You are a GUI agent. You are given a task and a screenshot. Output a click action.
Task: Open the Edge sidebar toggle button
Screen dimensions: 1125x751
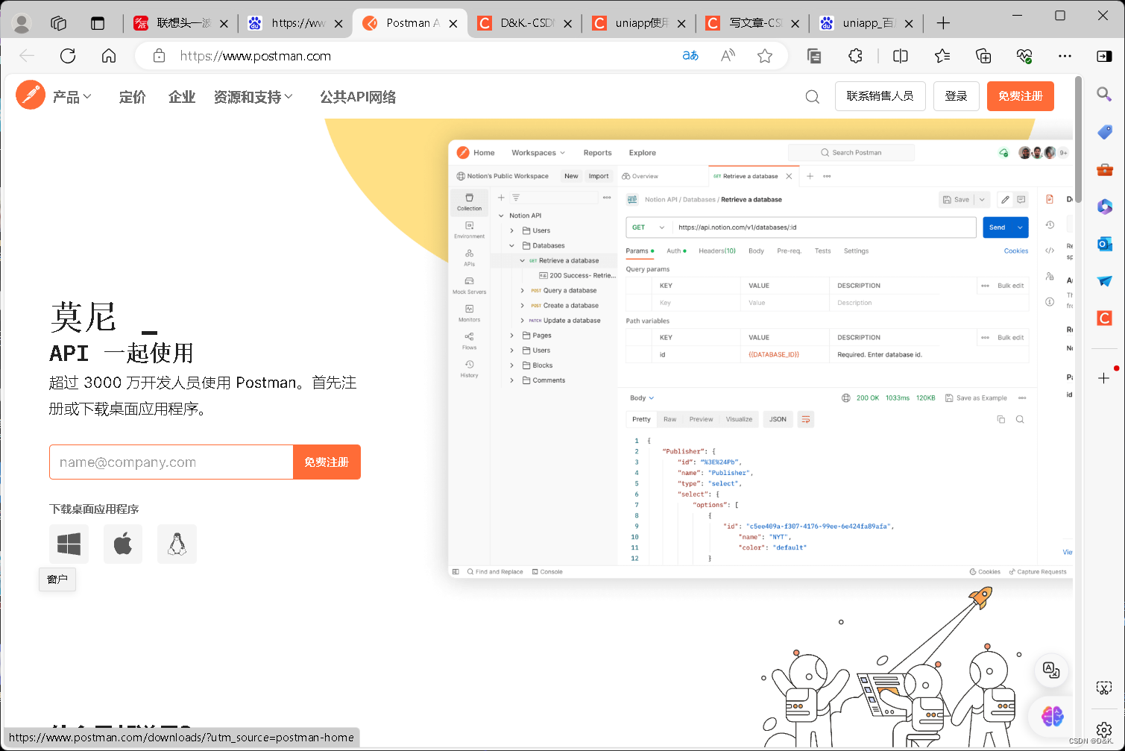[1104, 56]
